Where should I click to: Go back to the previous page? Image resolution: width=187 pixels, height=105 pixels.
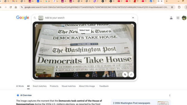(1, 7)
